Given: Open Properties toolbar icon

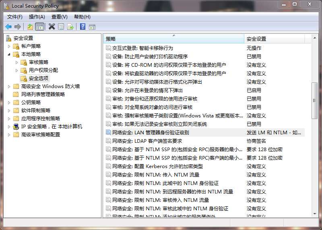Looking at the screenshot, I should click(61, 27).
